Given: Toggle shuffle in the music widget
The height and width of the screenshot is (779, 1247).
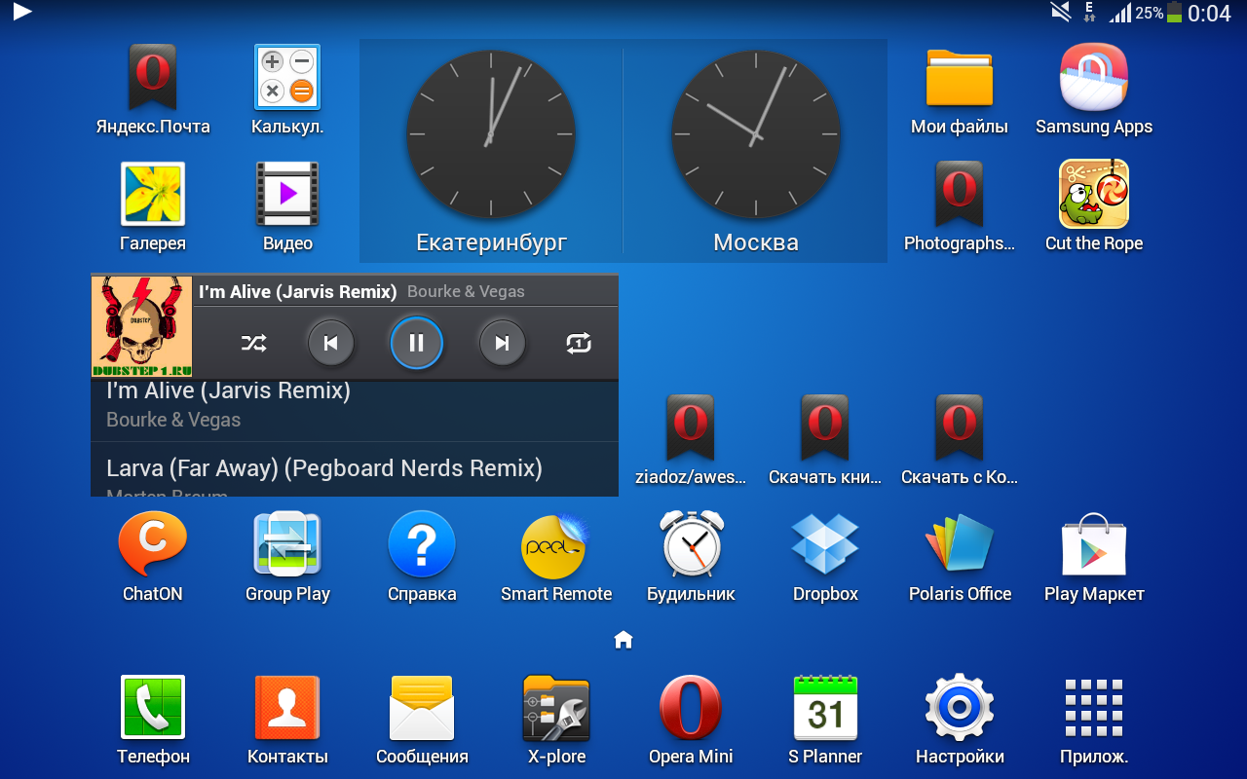Looking at the screenshot, I should (253, 343).
